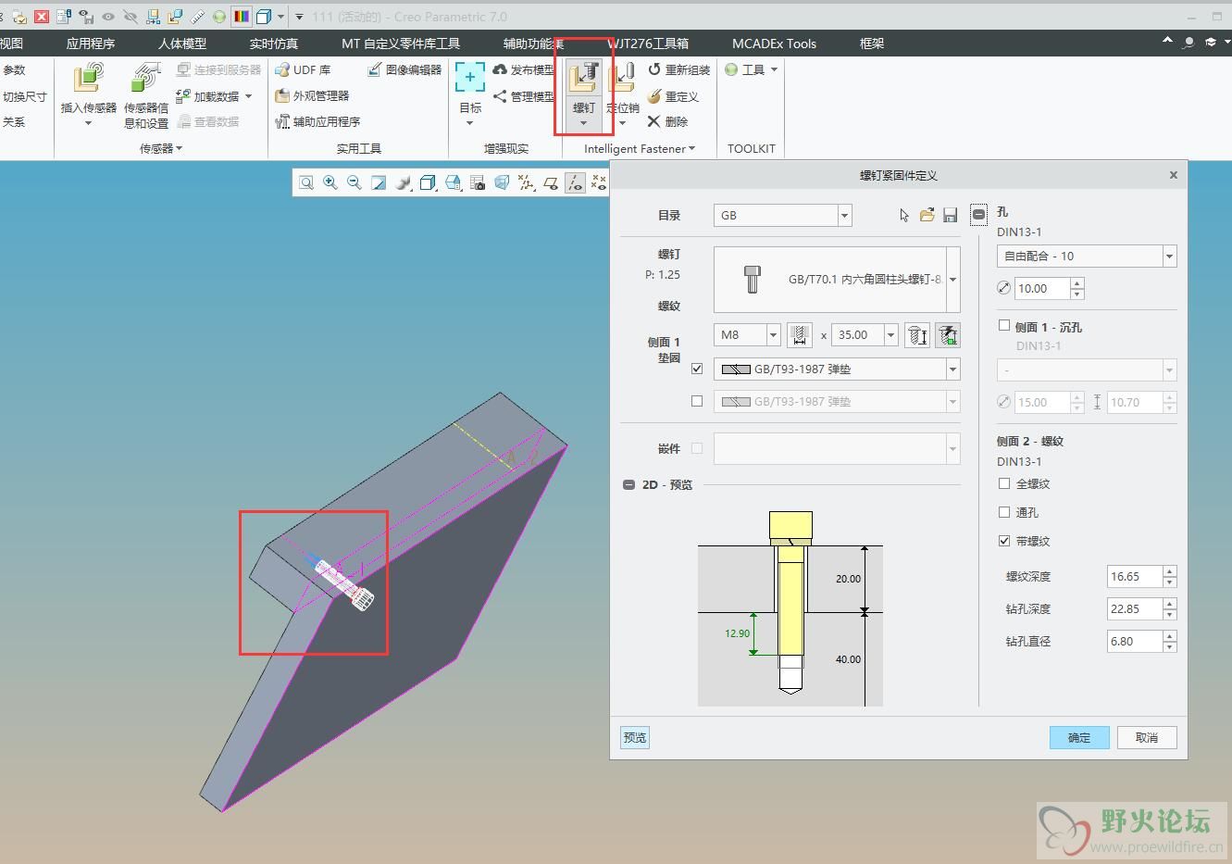Open the MCADEx Tools tab

click(x=774, y=44)
